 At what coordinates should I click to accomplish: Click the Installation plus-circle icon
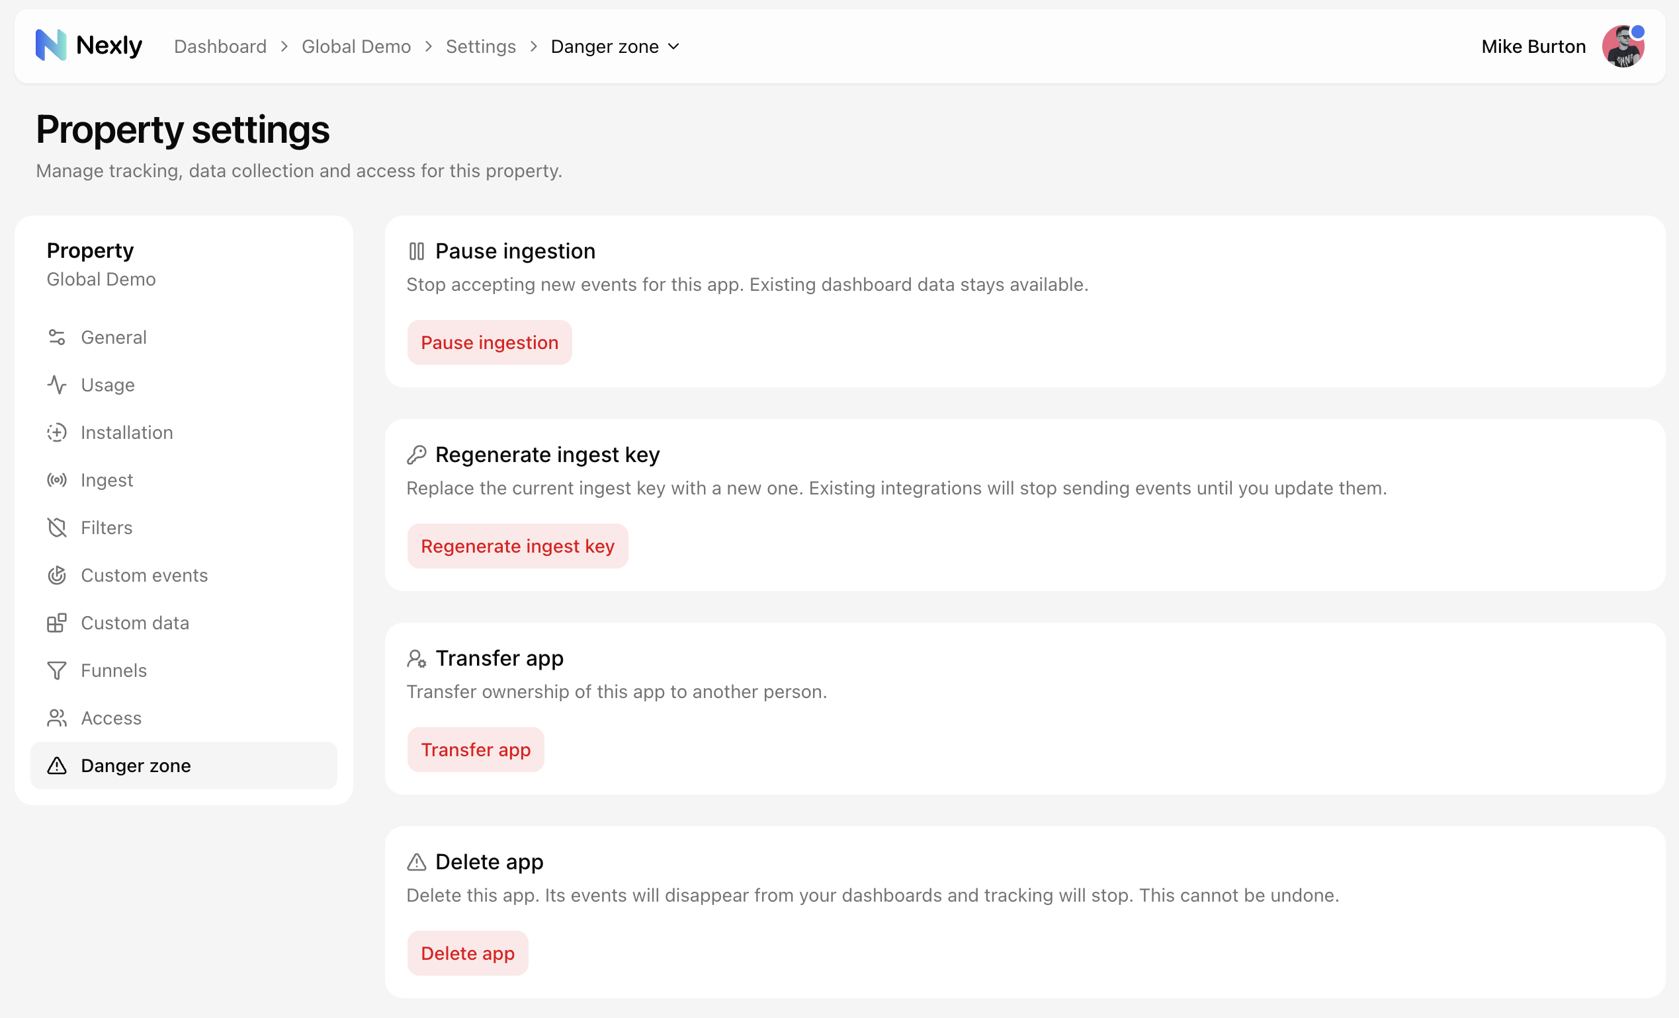56,432
